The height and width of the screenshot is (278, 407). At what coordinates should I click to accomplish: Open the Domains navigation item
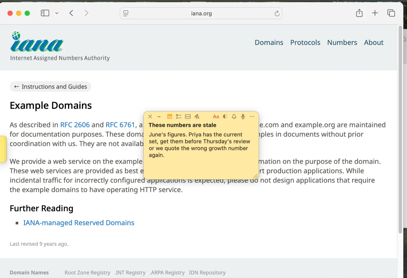269,42
